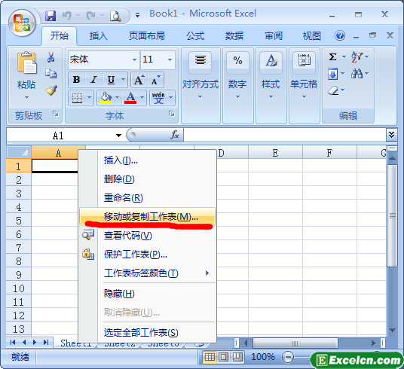The height and width of the screenshot is (369, 404).
Task: Activate the Format Painter brush
Action: point(51,90)
